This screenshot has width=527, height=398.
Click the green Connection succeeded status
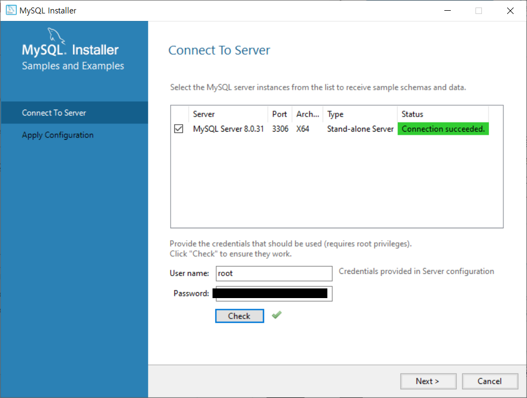[443, 129]
